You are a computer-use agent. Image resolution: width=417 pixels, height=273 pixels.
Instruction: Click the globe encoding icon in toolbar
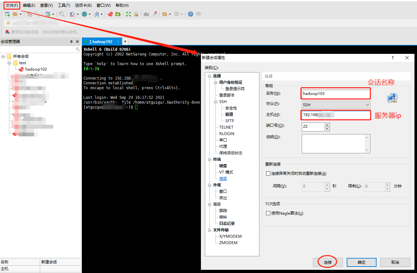(84, 14)
